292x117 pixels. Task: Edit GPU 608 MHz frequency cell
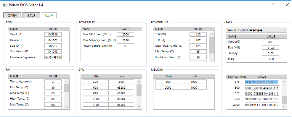click(96, 87)
